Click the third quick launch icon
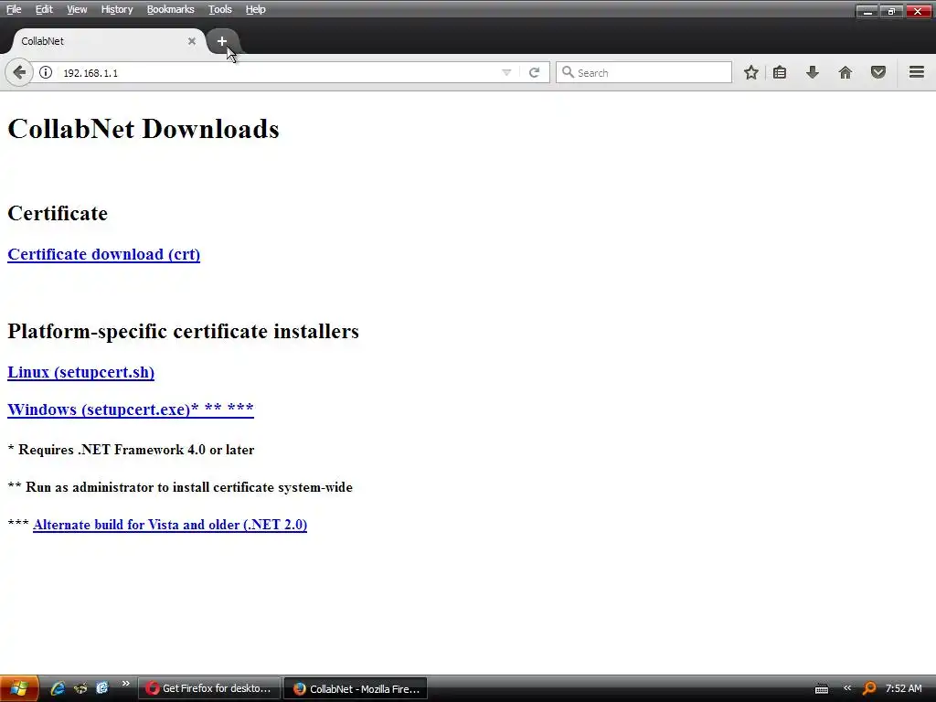Viewport: 936px width, 702px height. [x=102, y=688]
